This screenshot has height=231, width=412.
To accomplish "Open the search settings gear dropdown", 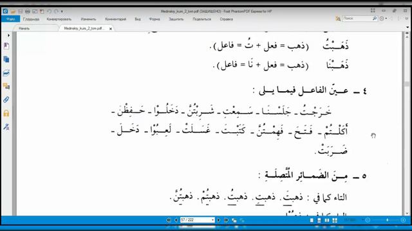I will pos(383,19).
